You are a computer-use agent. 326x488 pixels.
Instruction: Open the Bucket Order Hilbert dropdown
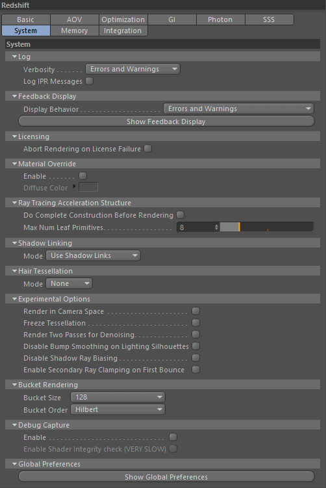pyautogui.click(x=118, y=409)
